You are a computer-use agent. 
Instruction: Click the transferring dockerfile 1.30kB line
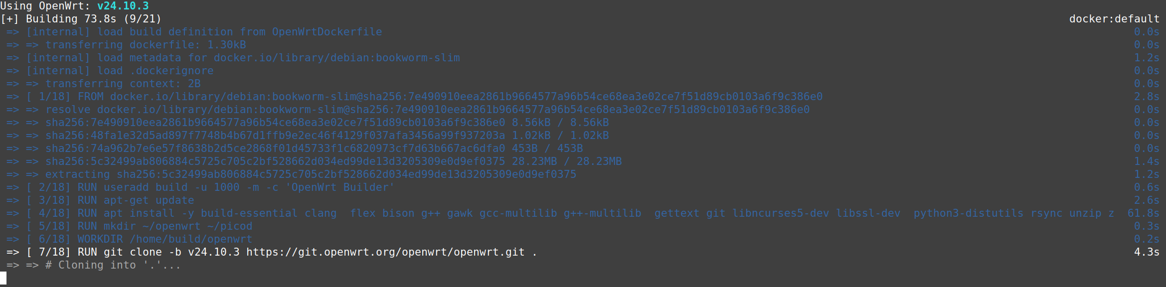click(x=146, y=45)
